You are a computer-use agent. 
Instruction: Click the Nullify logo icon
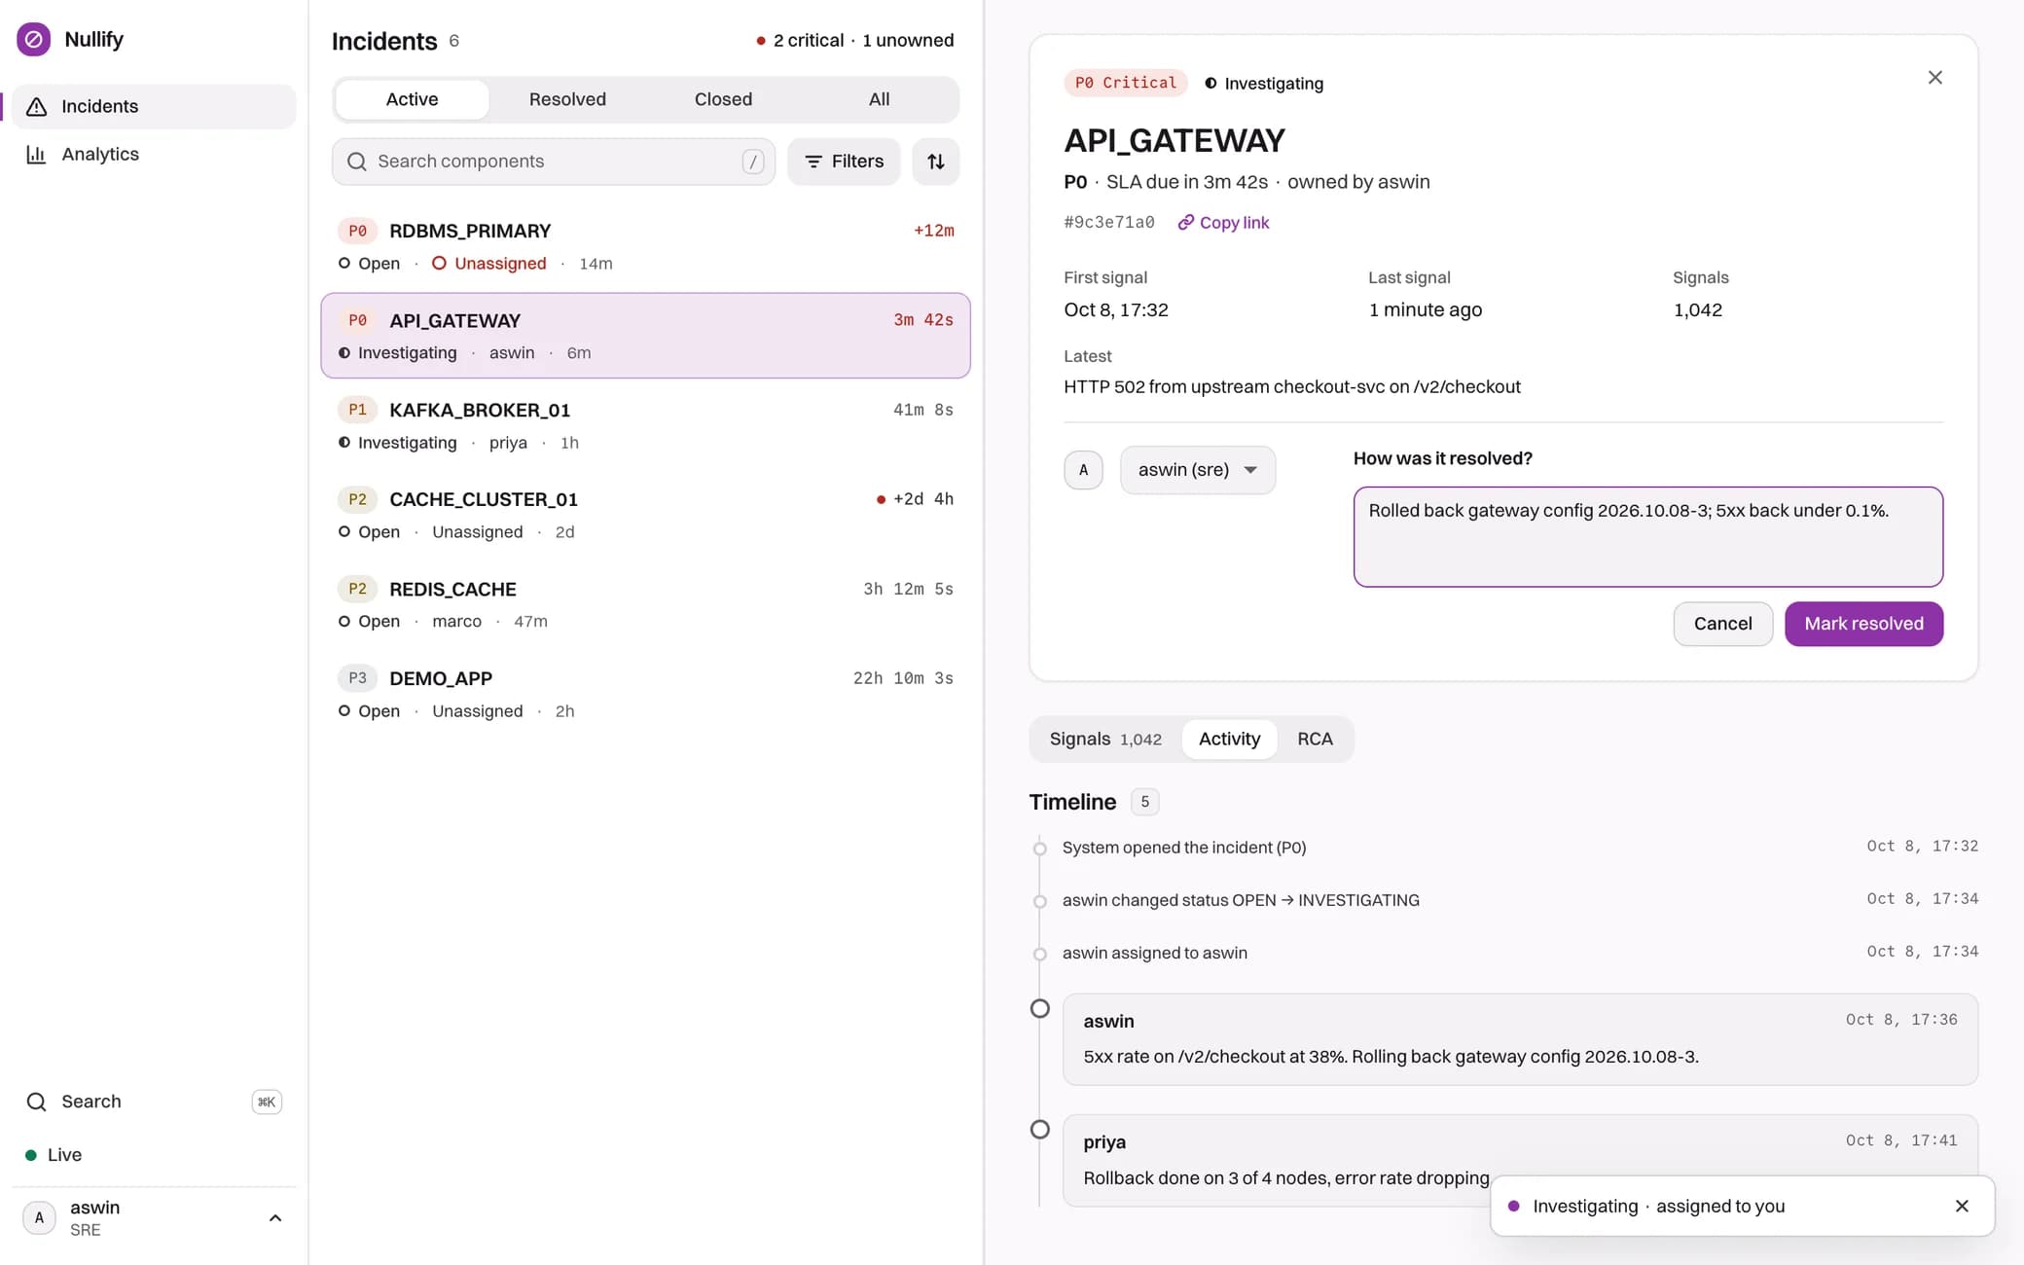point(33,39)
